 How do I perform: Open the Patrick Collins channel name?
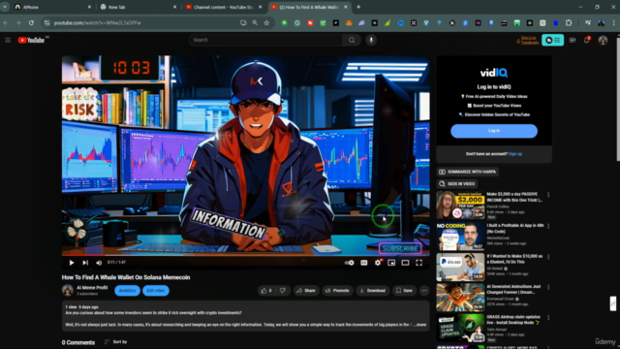click(x=498, y=206)
